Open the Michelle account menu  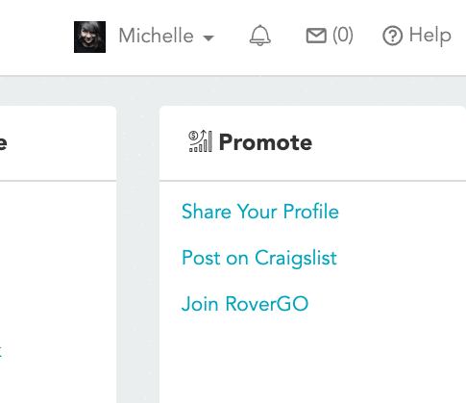point(156,36)
